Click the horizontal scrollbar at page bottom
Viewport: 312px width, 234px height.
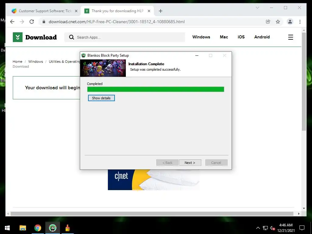(x=152, y=214)
